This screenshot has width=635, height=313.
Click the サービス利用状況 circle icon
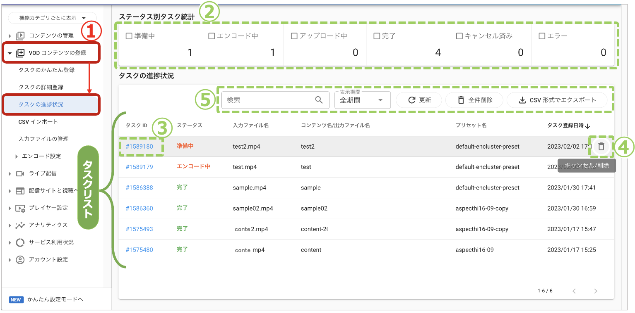point(20,242)
